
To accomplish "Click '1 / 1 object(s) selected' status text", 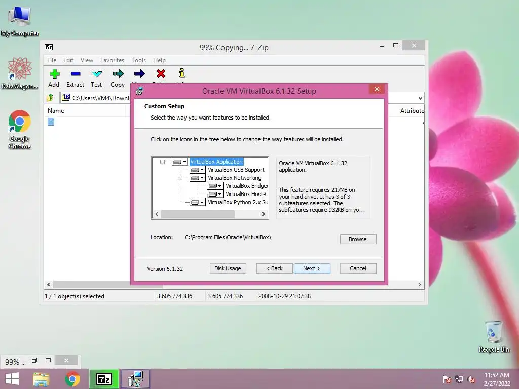I will click(x=75, y=296).
